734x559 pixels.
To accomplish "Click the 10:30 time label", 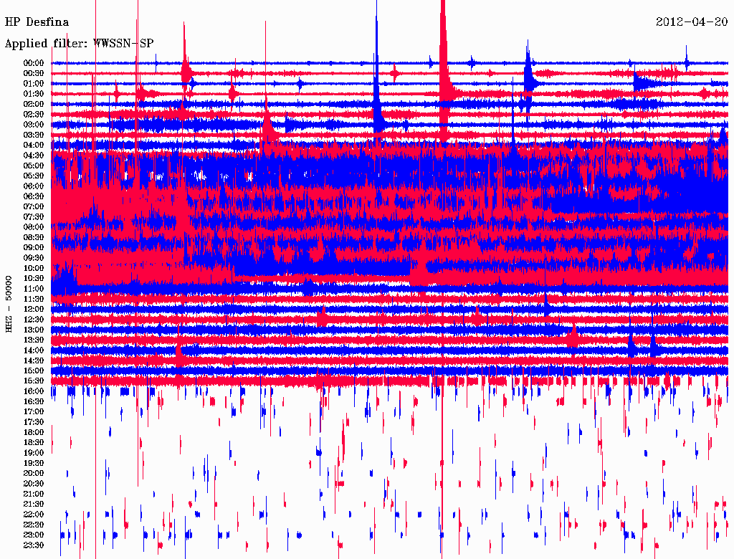I will click(x=34, y=278).
